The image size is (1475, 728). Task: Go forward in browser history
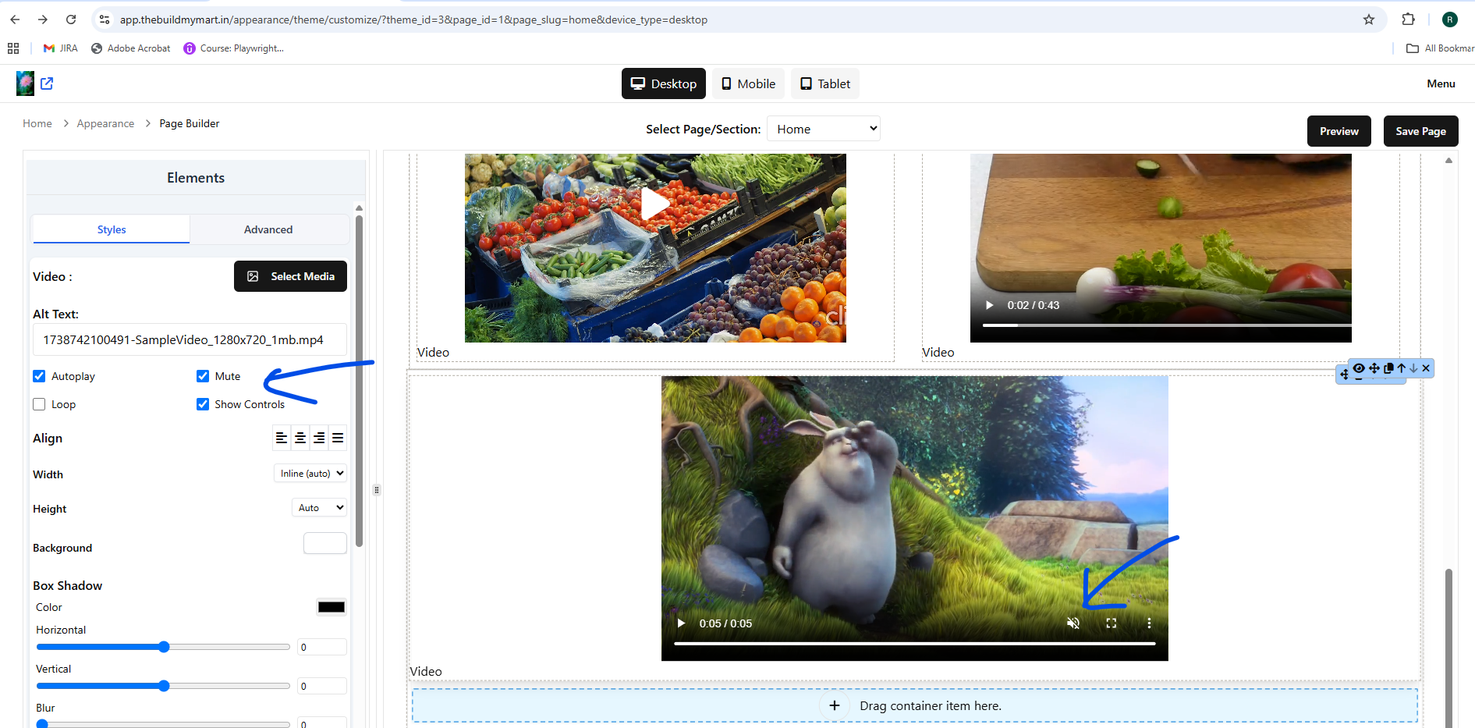(x=43, y=20)
